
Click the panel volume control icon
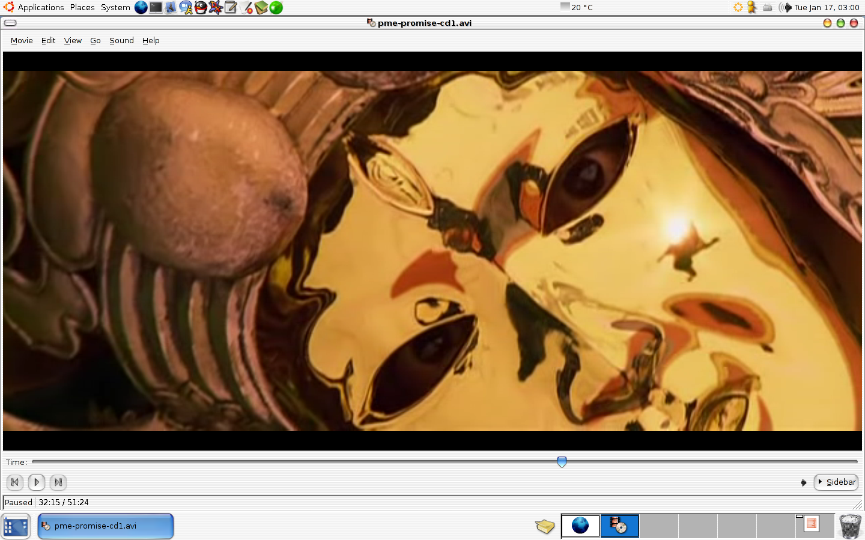(x=786, y=7)
